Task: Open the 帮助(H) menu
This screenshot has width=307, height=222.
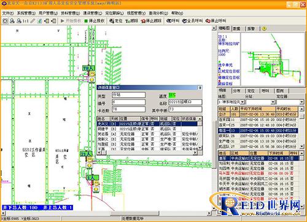Action: pos(177,13)
